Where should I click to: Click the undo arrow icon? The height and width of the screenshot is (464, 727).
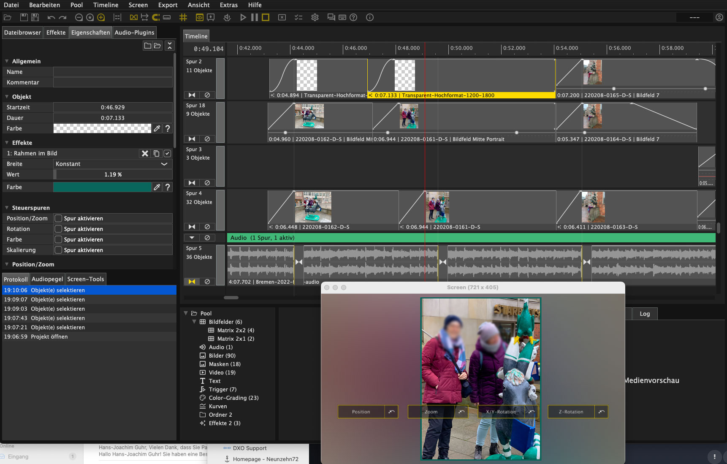[51, 17]
